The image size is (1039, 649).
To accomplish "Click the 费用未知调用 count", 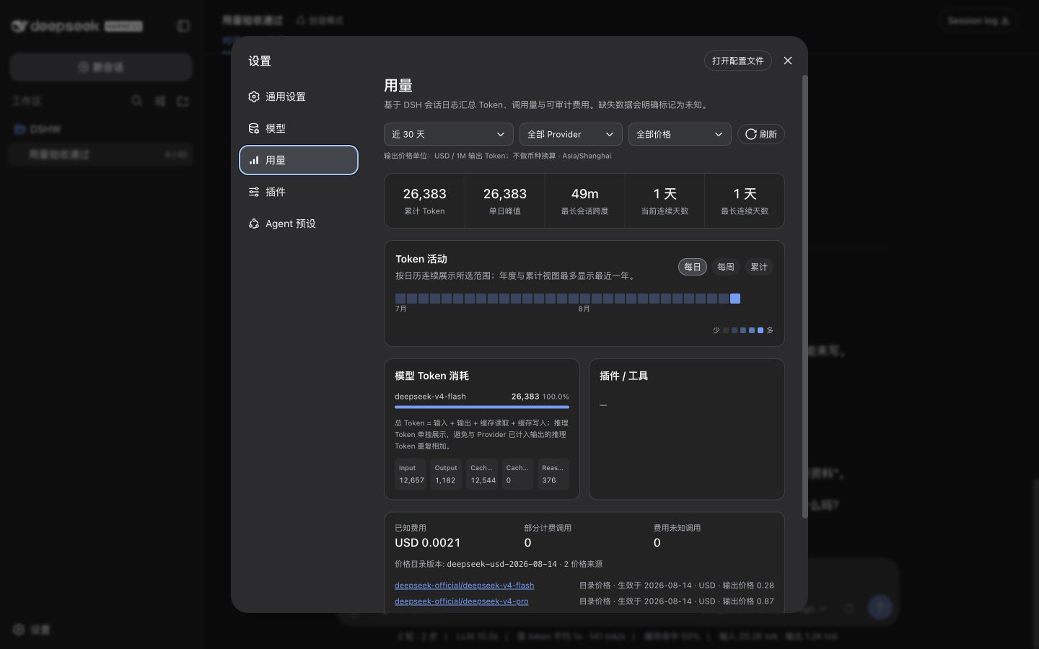I will [657, 543].
